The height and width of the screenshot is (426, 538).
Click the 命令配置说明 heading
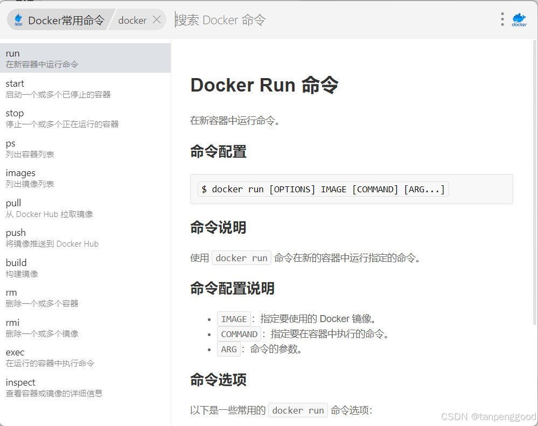232,289
